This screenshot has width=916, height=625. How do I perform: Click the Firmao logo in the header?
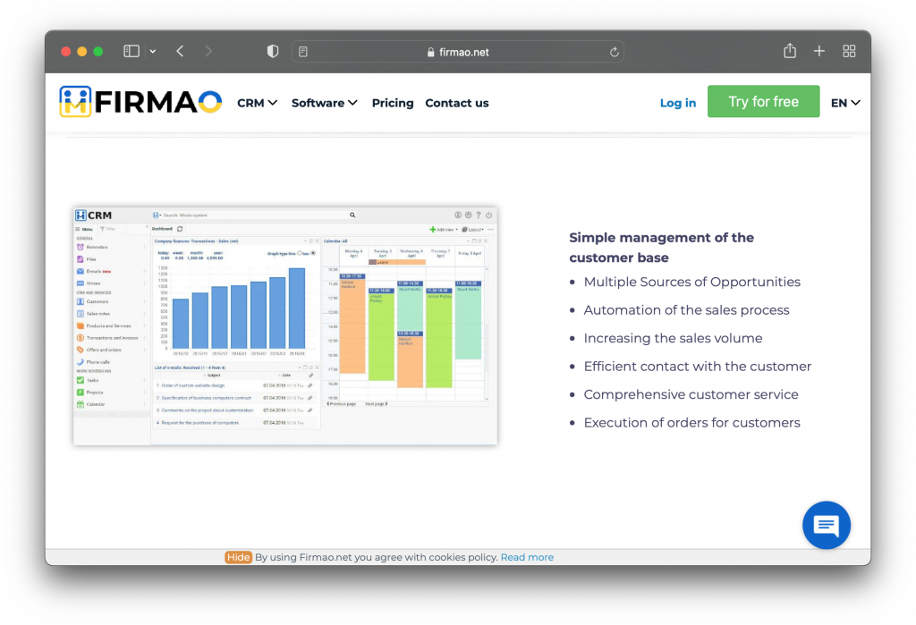[140, 102]
